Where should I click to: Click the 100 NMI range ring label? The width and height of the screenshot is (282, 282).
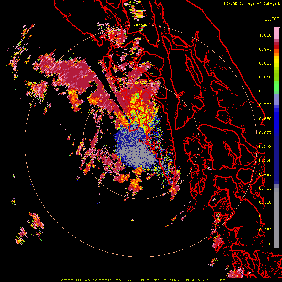coord(141,25)
